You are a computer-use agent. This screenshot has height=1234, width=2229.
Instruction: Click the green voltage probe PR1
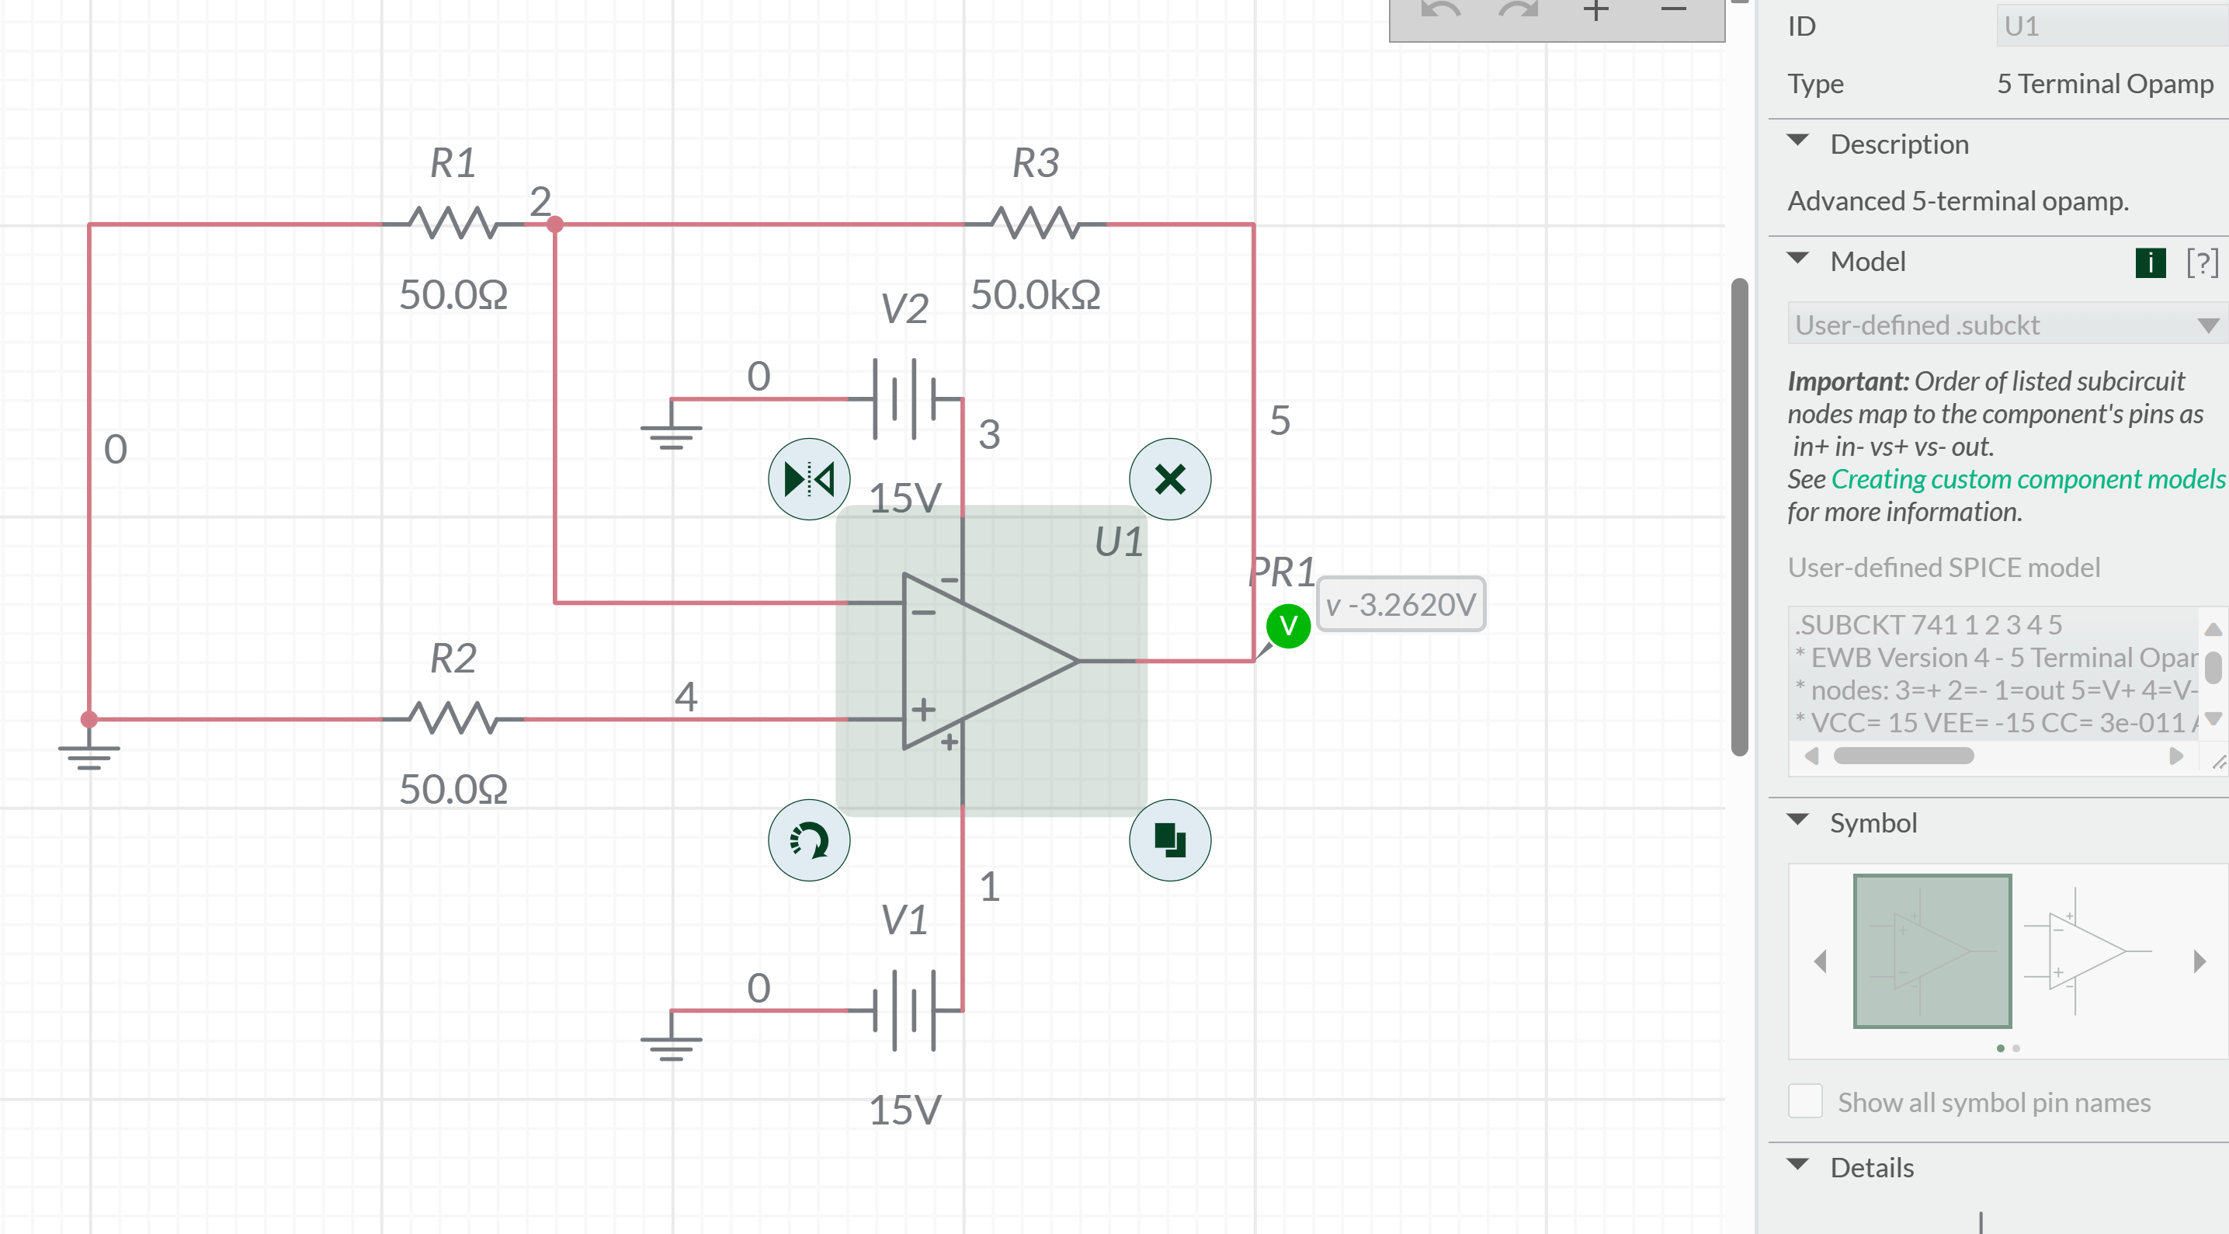coord(1287,625)
